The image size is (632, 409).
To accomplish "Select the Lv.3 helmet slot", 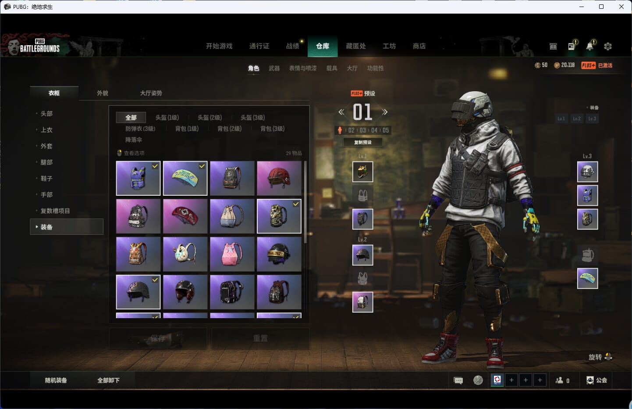I will pyautogui.click(x=588, y=172).
